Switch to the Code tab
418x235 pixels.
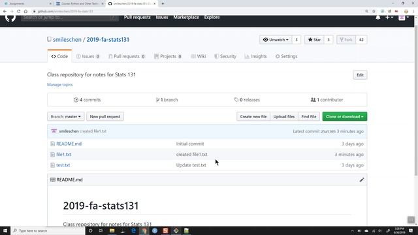coord(59,56)
